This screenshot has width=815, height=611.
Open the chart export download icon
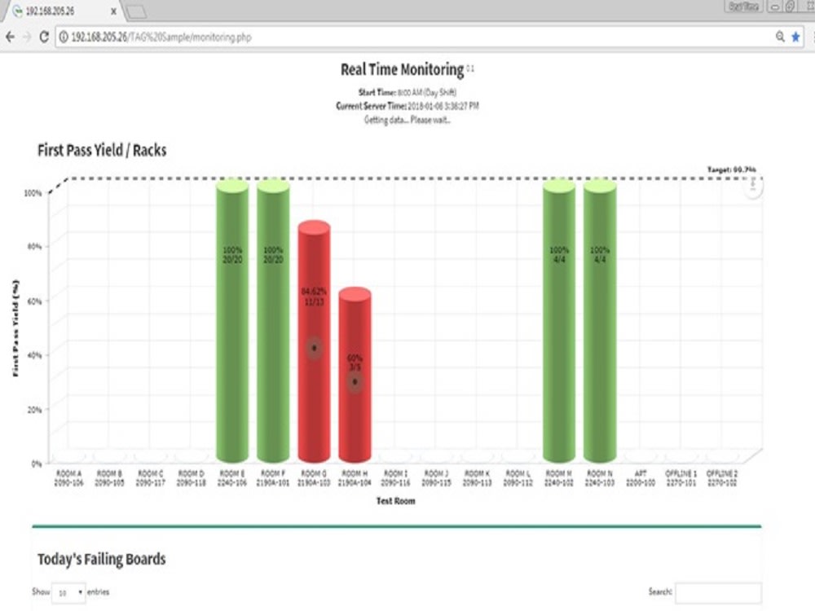tap(752, 186)
